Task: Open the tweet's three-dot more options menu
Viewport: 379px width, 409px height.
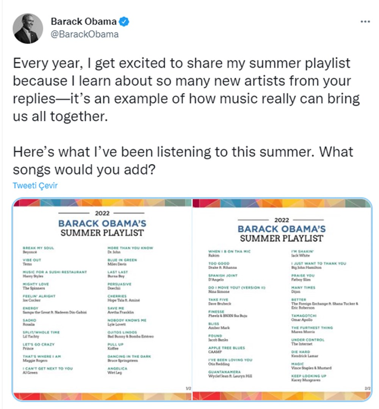Action: pos(365,21)
